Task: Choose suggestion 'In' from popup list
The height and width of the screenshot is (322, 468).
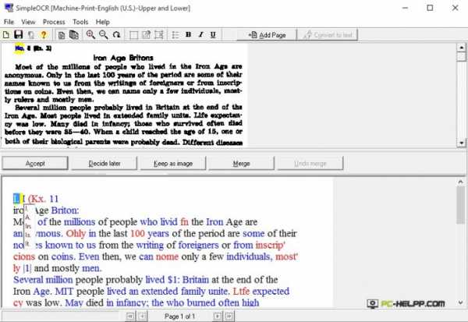Action: point(28,227)
